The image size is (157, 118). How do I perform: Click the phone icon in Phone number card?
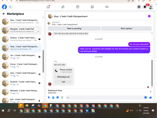pos(56,71)
